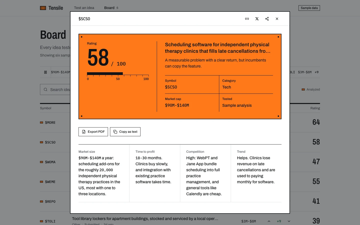Click the search magnifier icon
This screenshot has width=360, height=225.
coord(45,89)
